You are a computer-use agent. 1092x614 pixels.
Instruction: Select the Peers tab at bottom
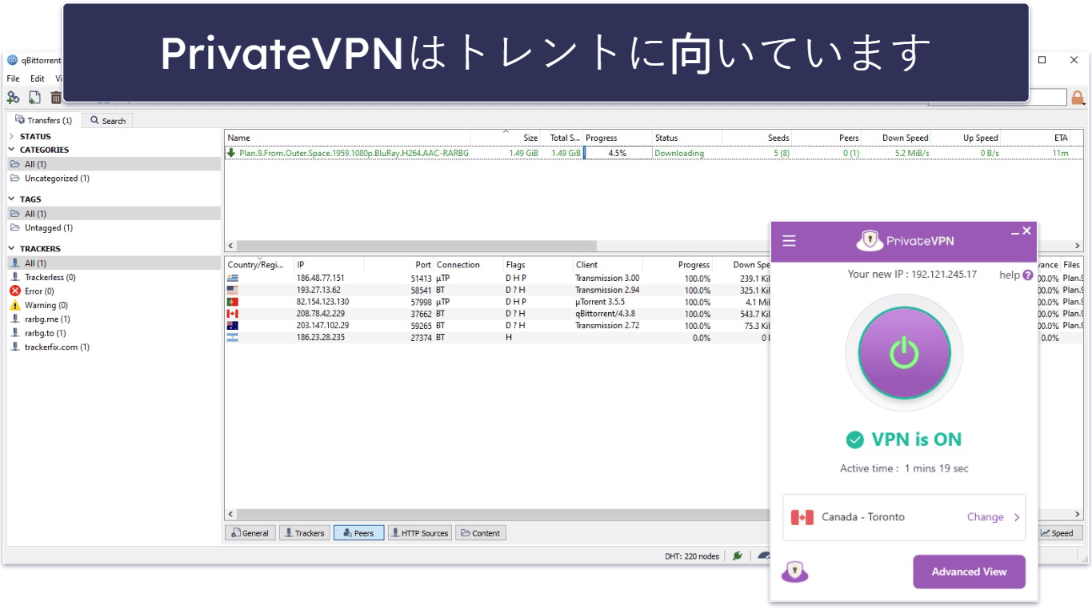[359, 533]
